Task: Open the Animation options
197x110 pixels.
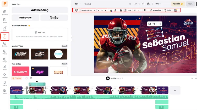Action: pos(155,10)
